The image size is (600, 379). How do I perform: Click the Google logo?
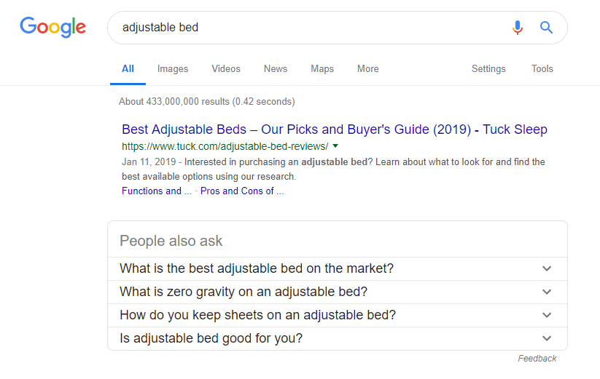tap(52, 28)
